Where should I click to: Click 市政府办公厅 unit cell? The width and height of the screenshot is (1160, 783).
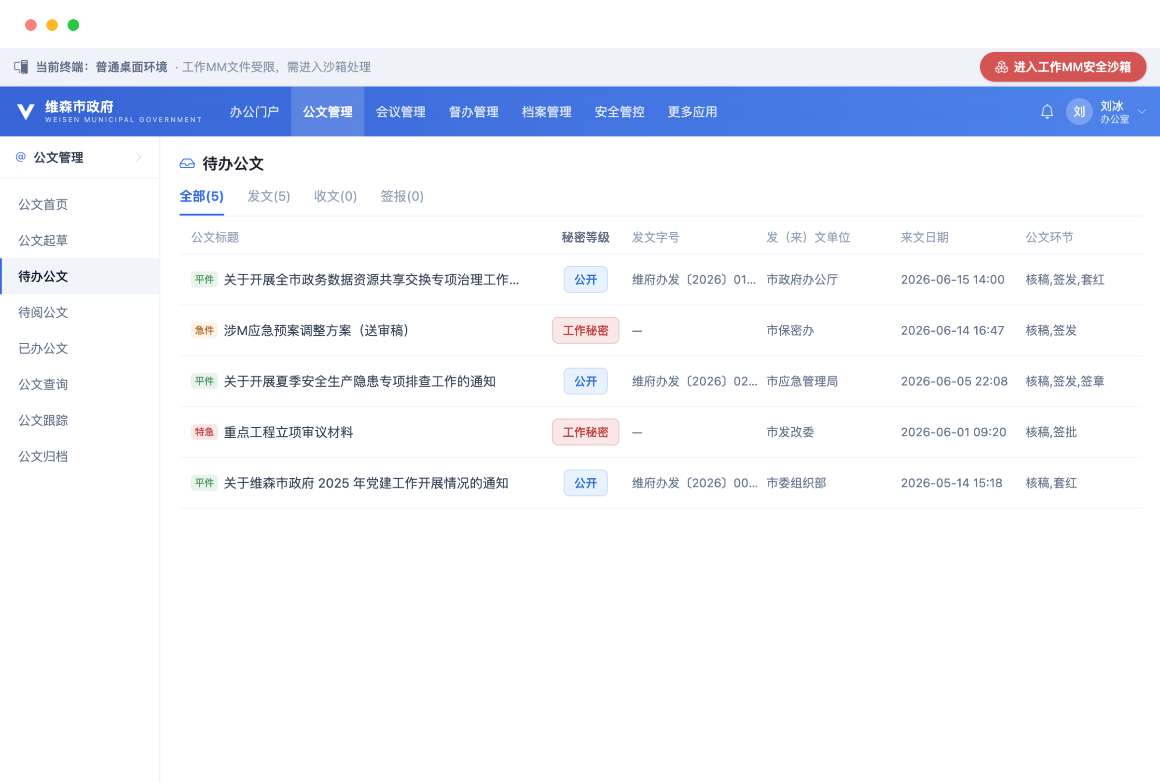(x=802, y=279)
